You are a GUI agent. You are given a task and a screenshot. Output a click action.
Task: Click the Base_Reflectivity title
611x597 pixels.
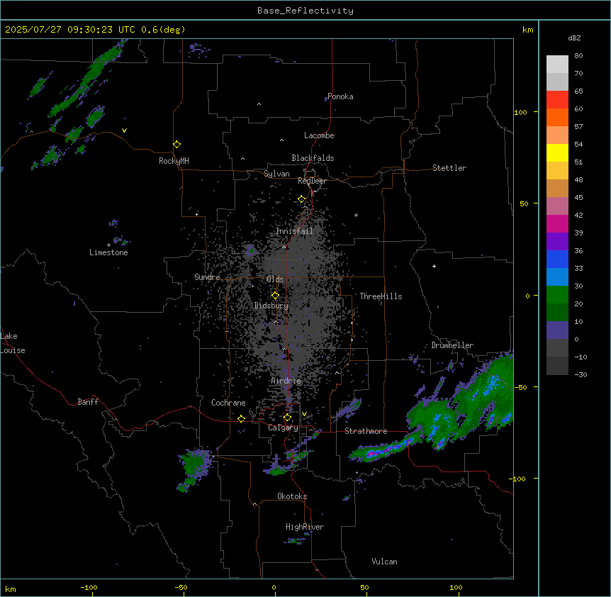[x=305, y=11]
